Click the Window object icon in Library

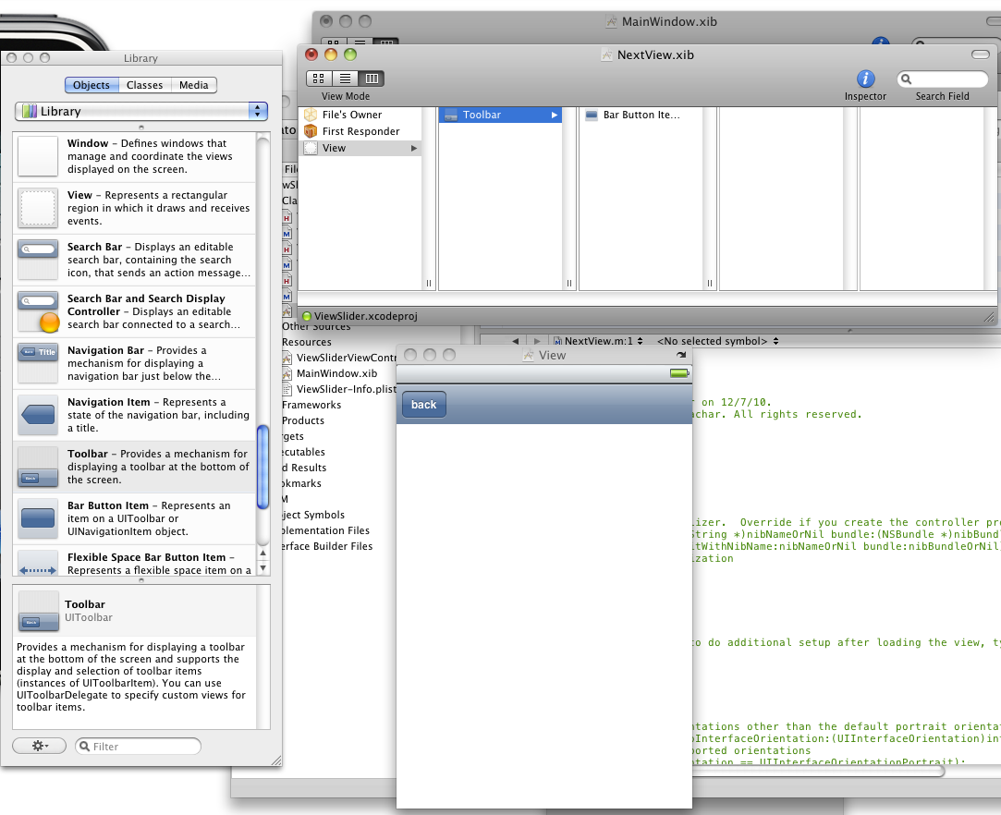click(38, 156)
